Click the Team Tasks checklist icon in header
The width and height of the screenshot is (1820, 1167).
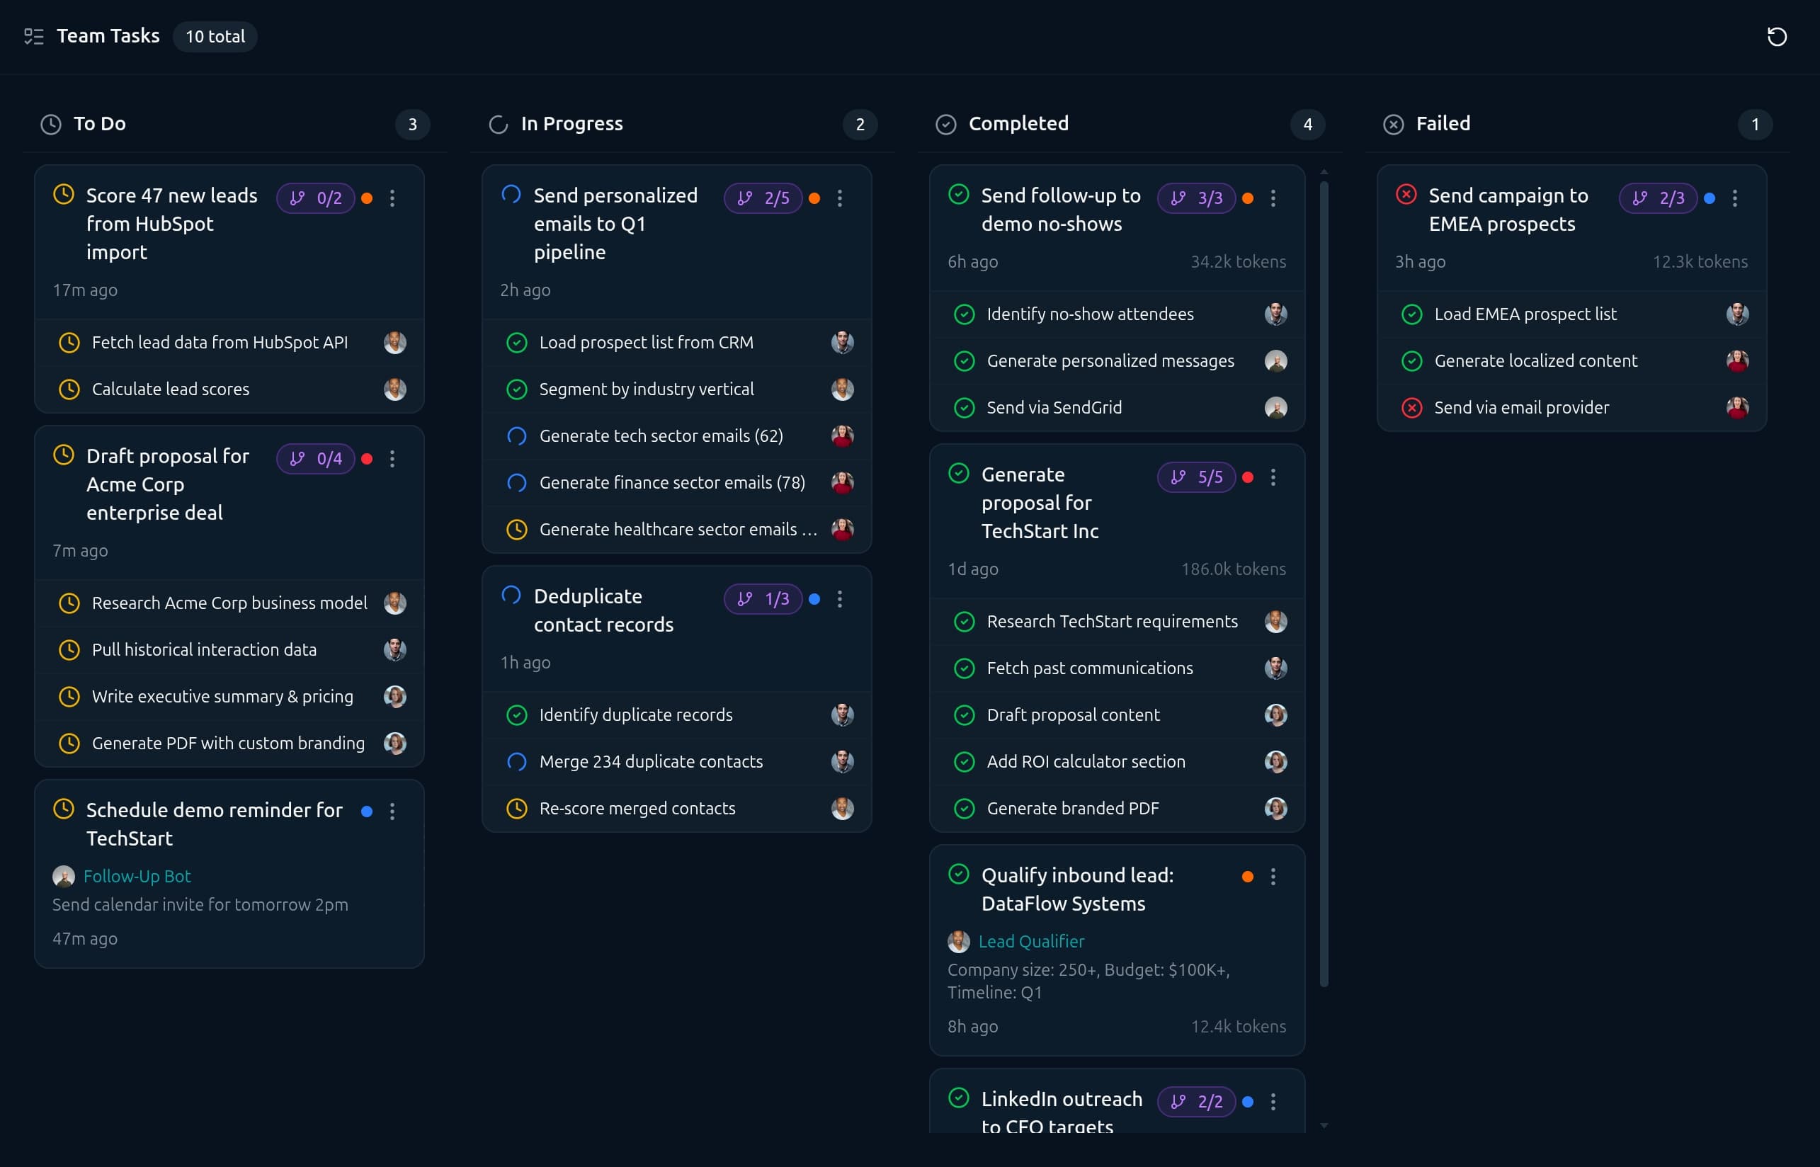pyautogui.click(x=33, y=35)
